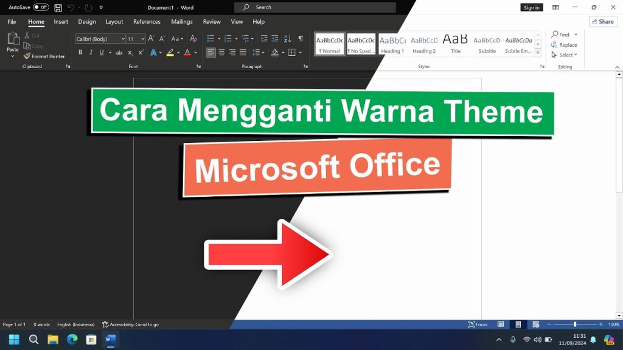Viewport: 623px width, 350px height.
Task: Shrink font size with the decrease icon
Action: pos(162,38)
